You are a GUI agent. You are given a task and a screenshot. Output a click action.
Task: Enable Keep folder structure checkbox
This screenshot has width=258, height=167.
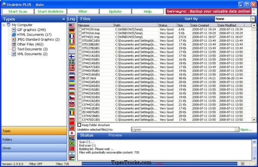79,125
